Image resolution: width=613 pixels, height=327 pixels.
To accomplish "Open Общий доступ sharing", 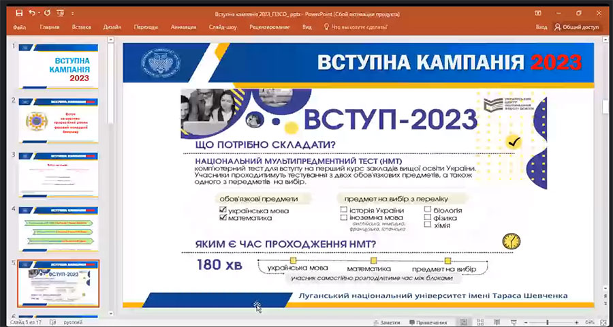I will tap(577, 27).
